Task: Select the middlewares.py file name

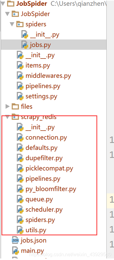Action: pos(48,76)
